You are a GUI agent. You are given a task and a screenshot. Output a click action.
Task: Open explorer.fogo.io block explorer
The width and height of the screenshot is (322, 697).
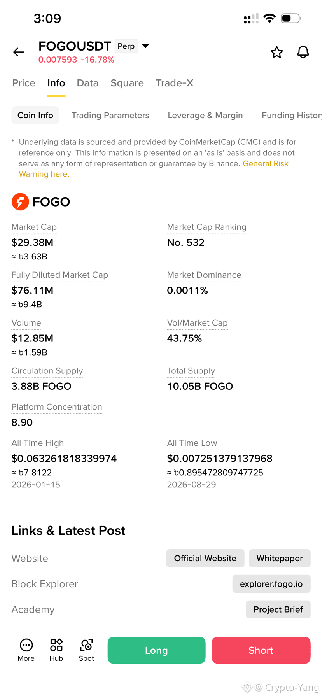coord(271,584)
